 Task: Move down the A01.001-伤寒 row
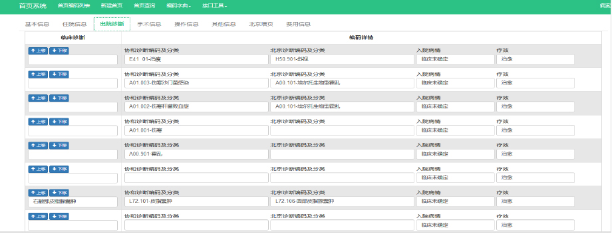coord(59,122)
